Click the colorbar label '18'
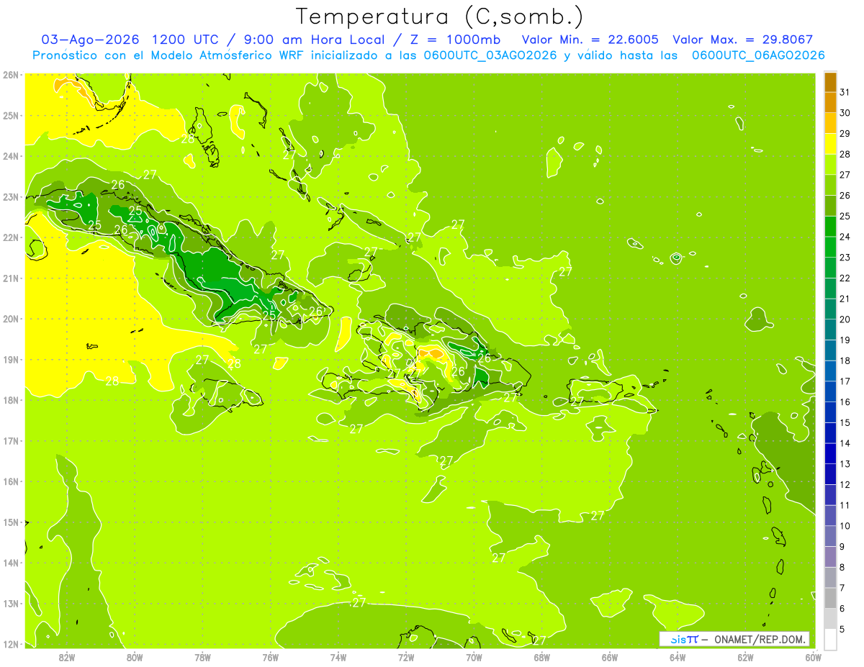864x667 pixels. pyautogui.click(x=845, y=360)
